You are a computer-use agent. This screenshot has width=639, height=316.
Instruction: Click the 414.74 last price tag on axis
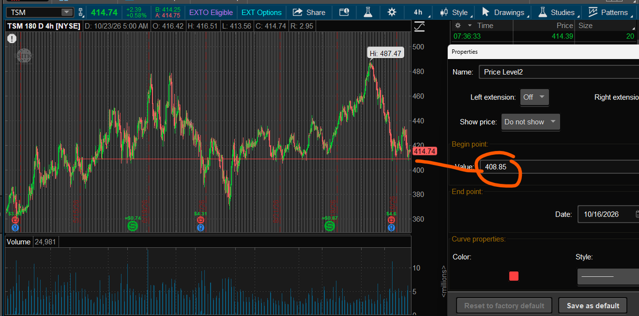[425, 152]
